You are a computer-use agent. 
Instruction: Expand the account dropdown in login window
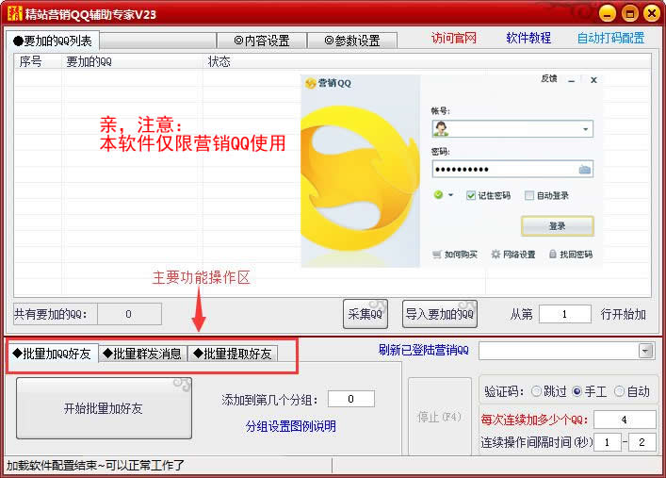pyautogui.click(x=585, y=129)
